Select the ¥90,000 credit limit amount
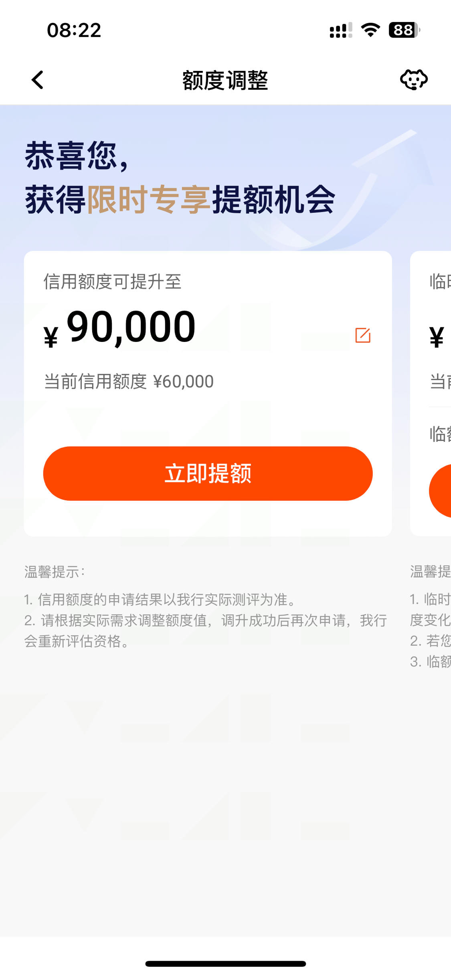Image resolution: width=451 pixels, height=976 pixels. pyautogui.click(x=119, y=328)
